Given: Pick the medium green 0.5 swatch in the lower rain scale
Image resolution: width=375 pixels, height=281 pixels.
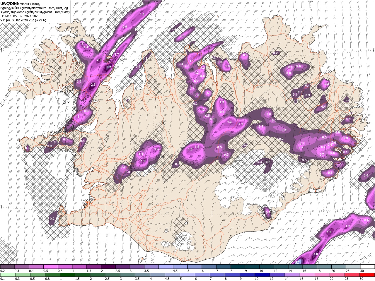Looking at the screenshot, I should pyautogui.click(x=37, y=275).
